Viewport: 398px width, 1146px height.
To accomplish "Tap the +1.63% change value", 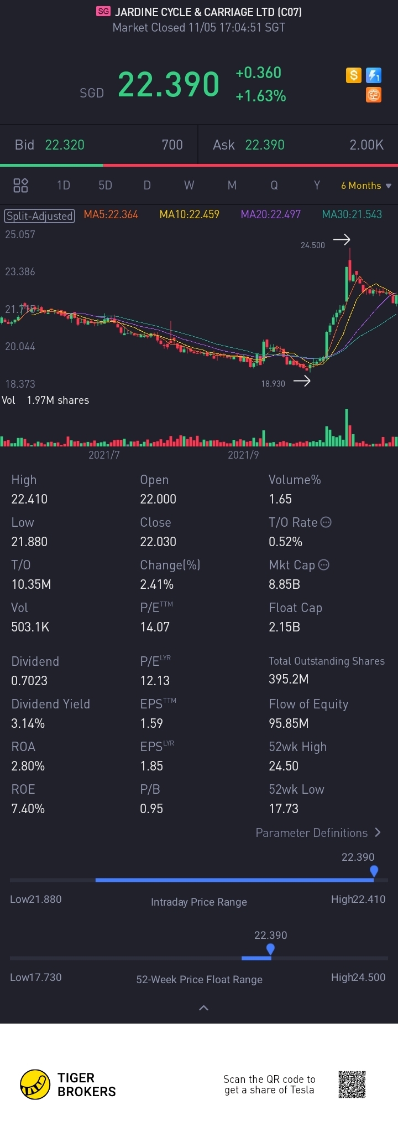I will (261, 96).
